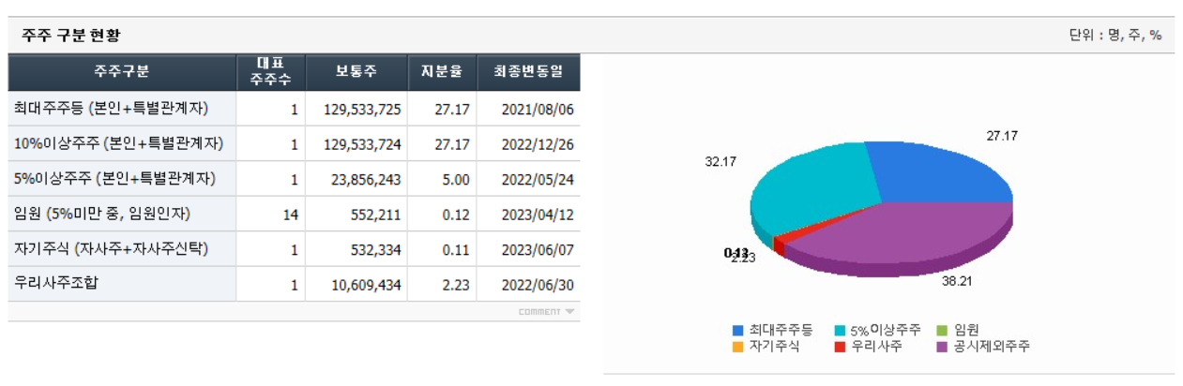
Task: Click the 2.23 ratio in the 우리사주조합 row
Action: click(456, 285)
